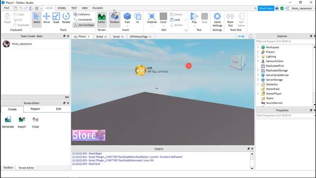
Task: Switch to the MODEL ribbon tab
Action: point(62,8)
